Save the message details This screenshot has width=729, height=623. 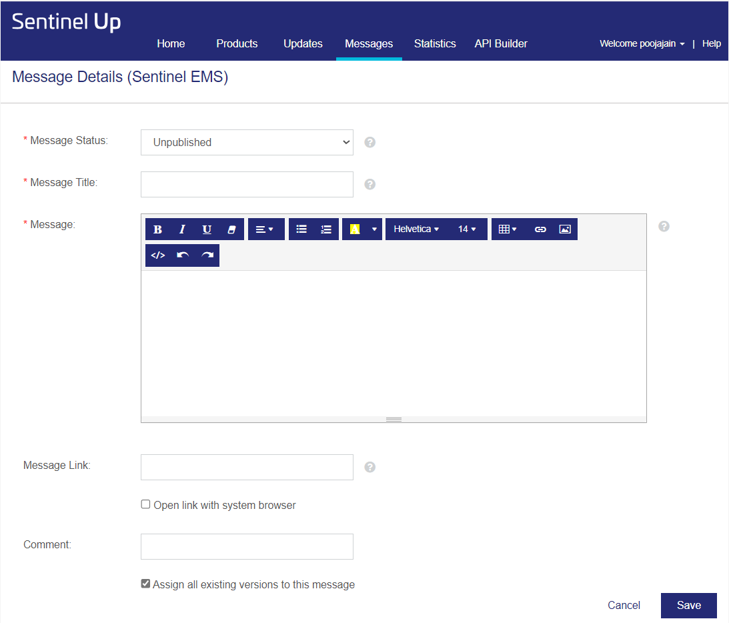coord(689,606)
